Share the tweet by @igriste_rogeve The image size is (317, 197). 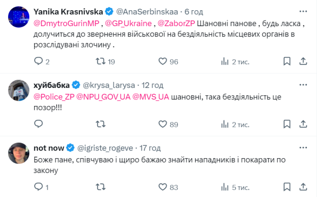coord(303,187)
